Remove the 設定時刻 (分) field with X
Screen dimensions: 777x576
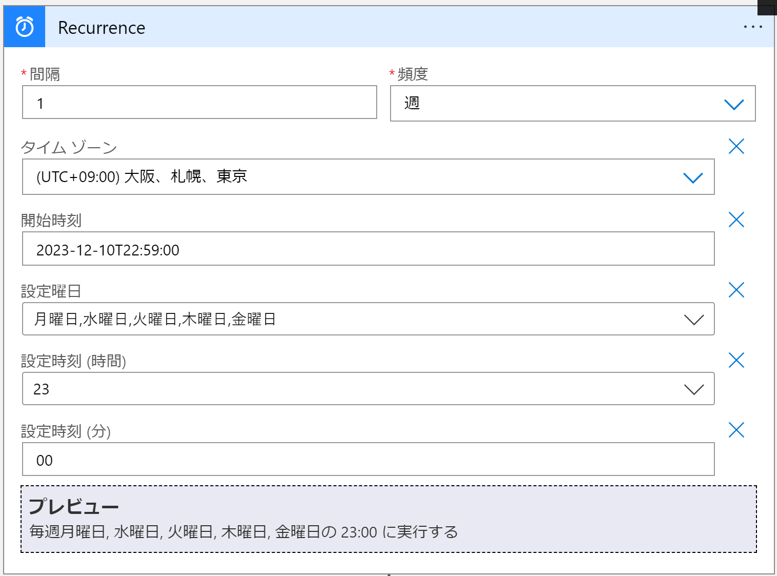(x=736, y=430)
